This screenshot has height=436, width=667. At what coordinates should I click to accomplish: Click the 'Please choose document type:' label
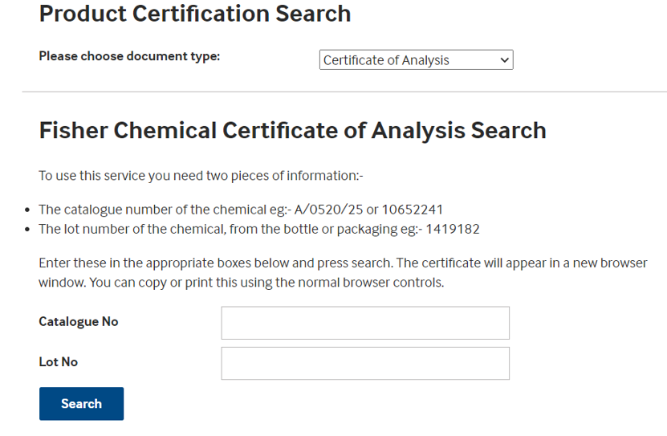[x=129, y=57]
